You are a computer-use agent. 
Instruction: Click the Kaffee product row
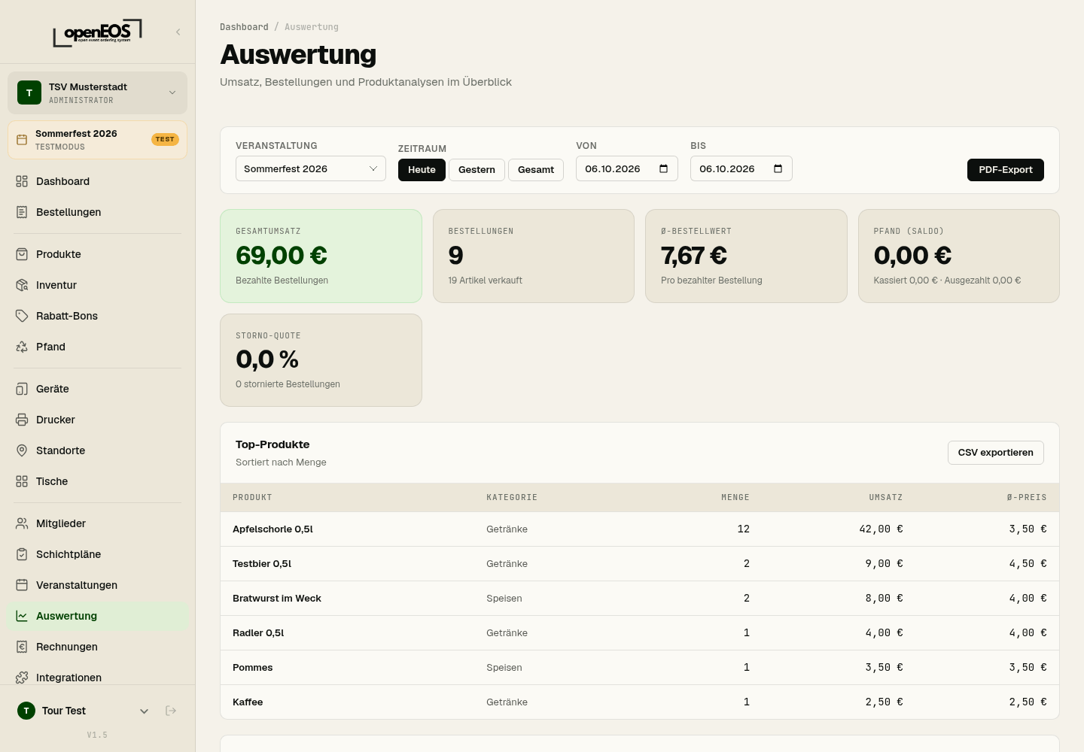tap(640, 702)
